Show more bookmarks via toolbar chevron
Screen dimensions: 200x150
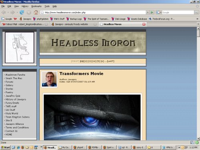coord(198,19)
